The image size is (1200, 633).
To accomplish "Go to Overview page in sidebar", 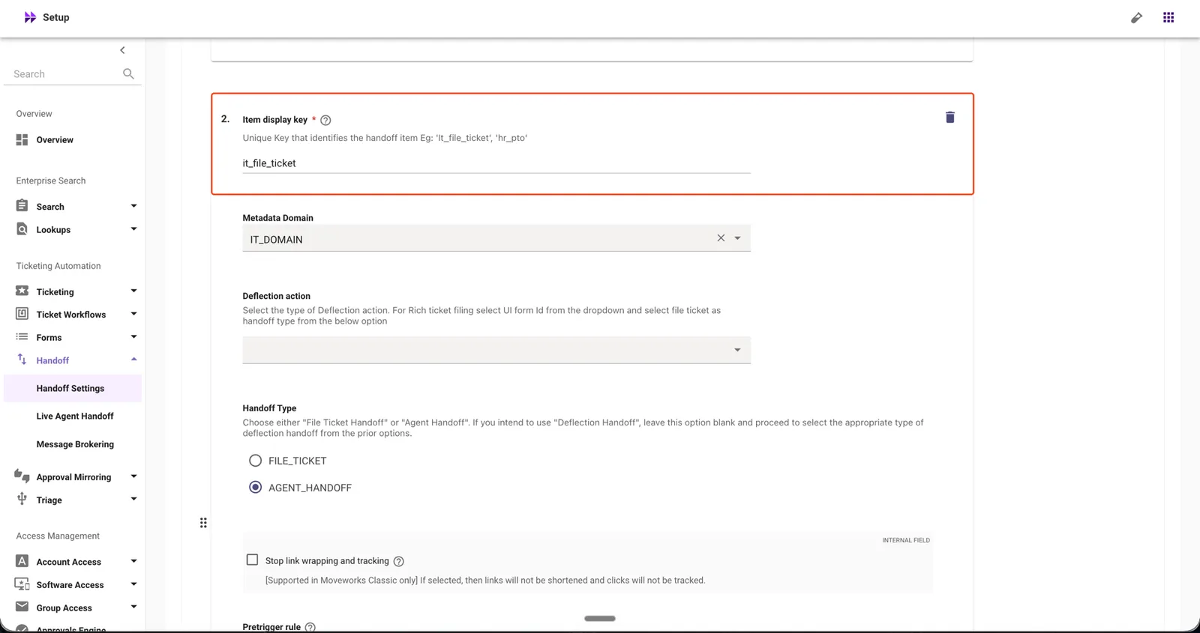I will (x=55, y=140).
